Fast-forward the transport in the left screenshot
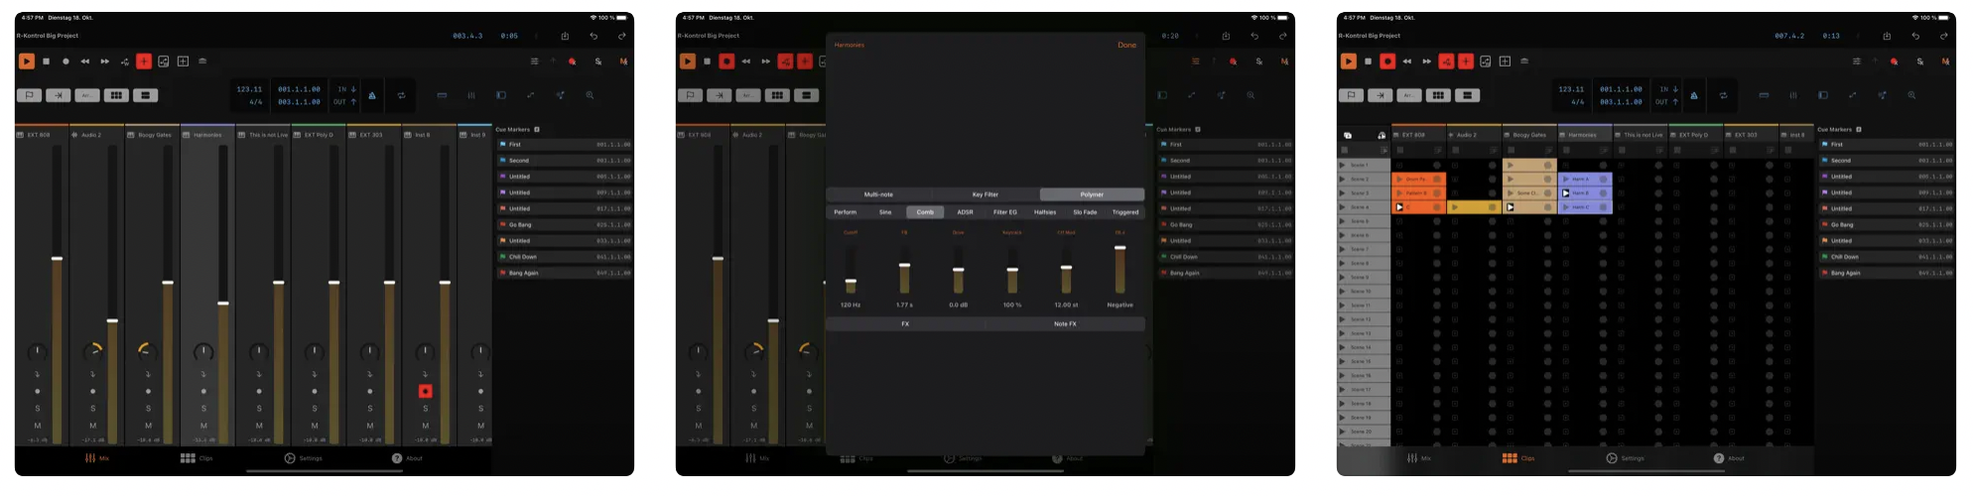 [105, 62]
